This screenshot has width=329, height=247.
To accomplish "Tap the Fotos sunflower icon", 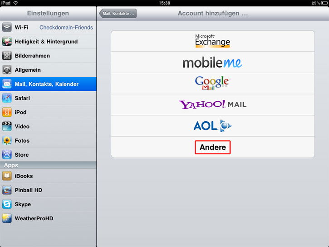I will coord(7,141).
